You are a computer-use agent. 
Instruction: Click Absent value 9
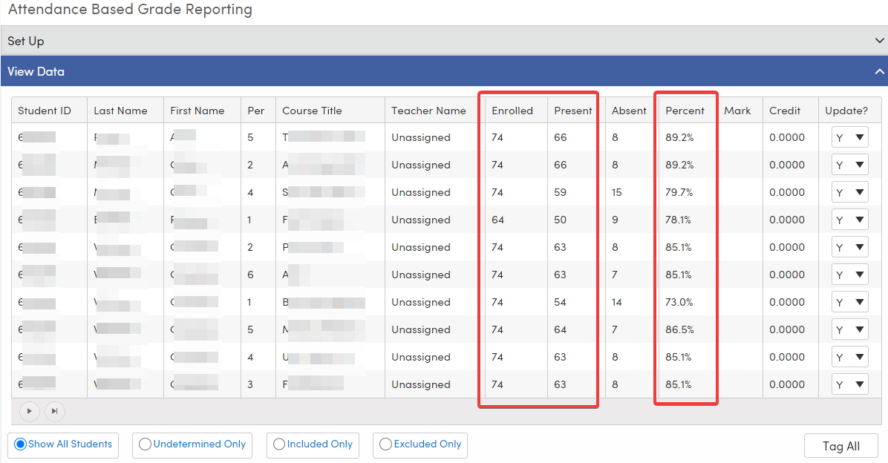point(615,220)
